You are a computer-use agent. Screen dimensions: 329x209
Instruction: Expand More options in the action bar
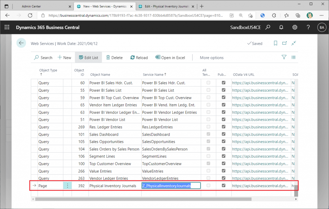[x=211, y=58]
